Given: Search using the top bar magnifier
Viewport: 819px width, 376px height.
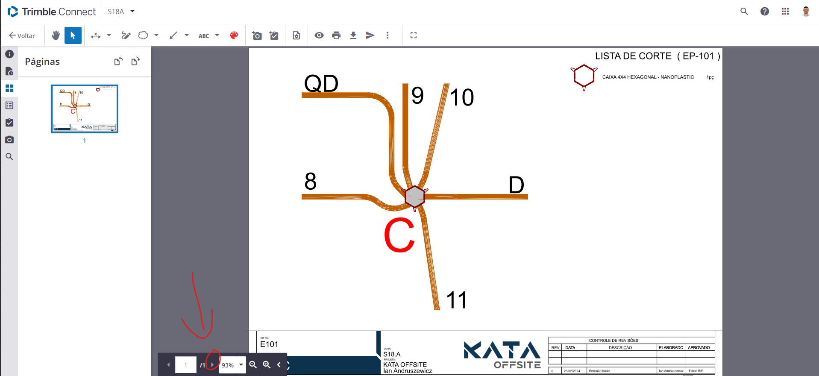Looking at the screenshot, I should click(x=744, y=12).
